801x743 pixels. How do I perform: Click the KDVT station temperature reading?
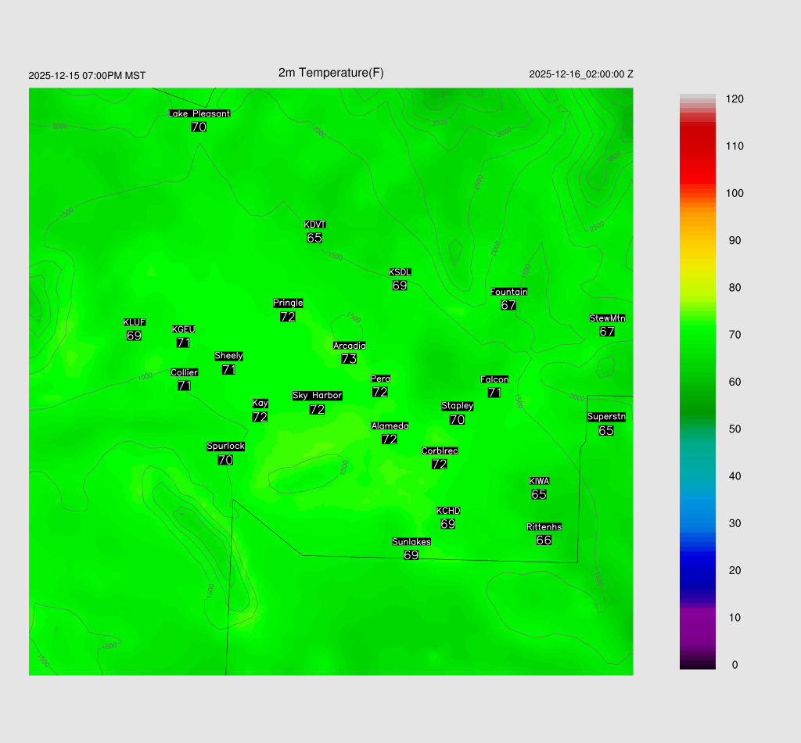(314, 238)
